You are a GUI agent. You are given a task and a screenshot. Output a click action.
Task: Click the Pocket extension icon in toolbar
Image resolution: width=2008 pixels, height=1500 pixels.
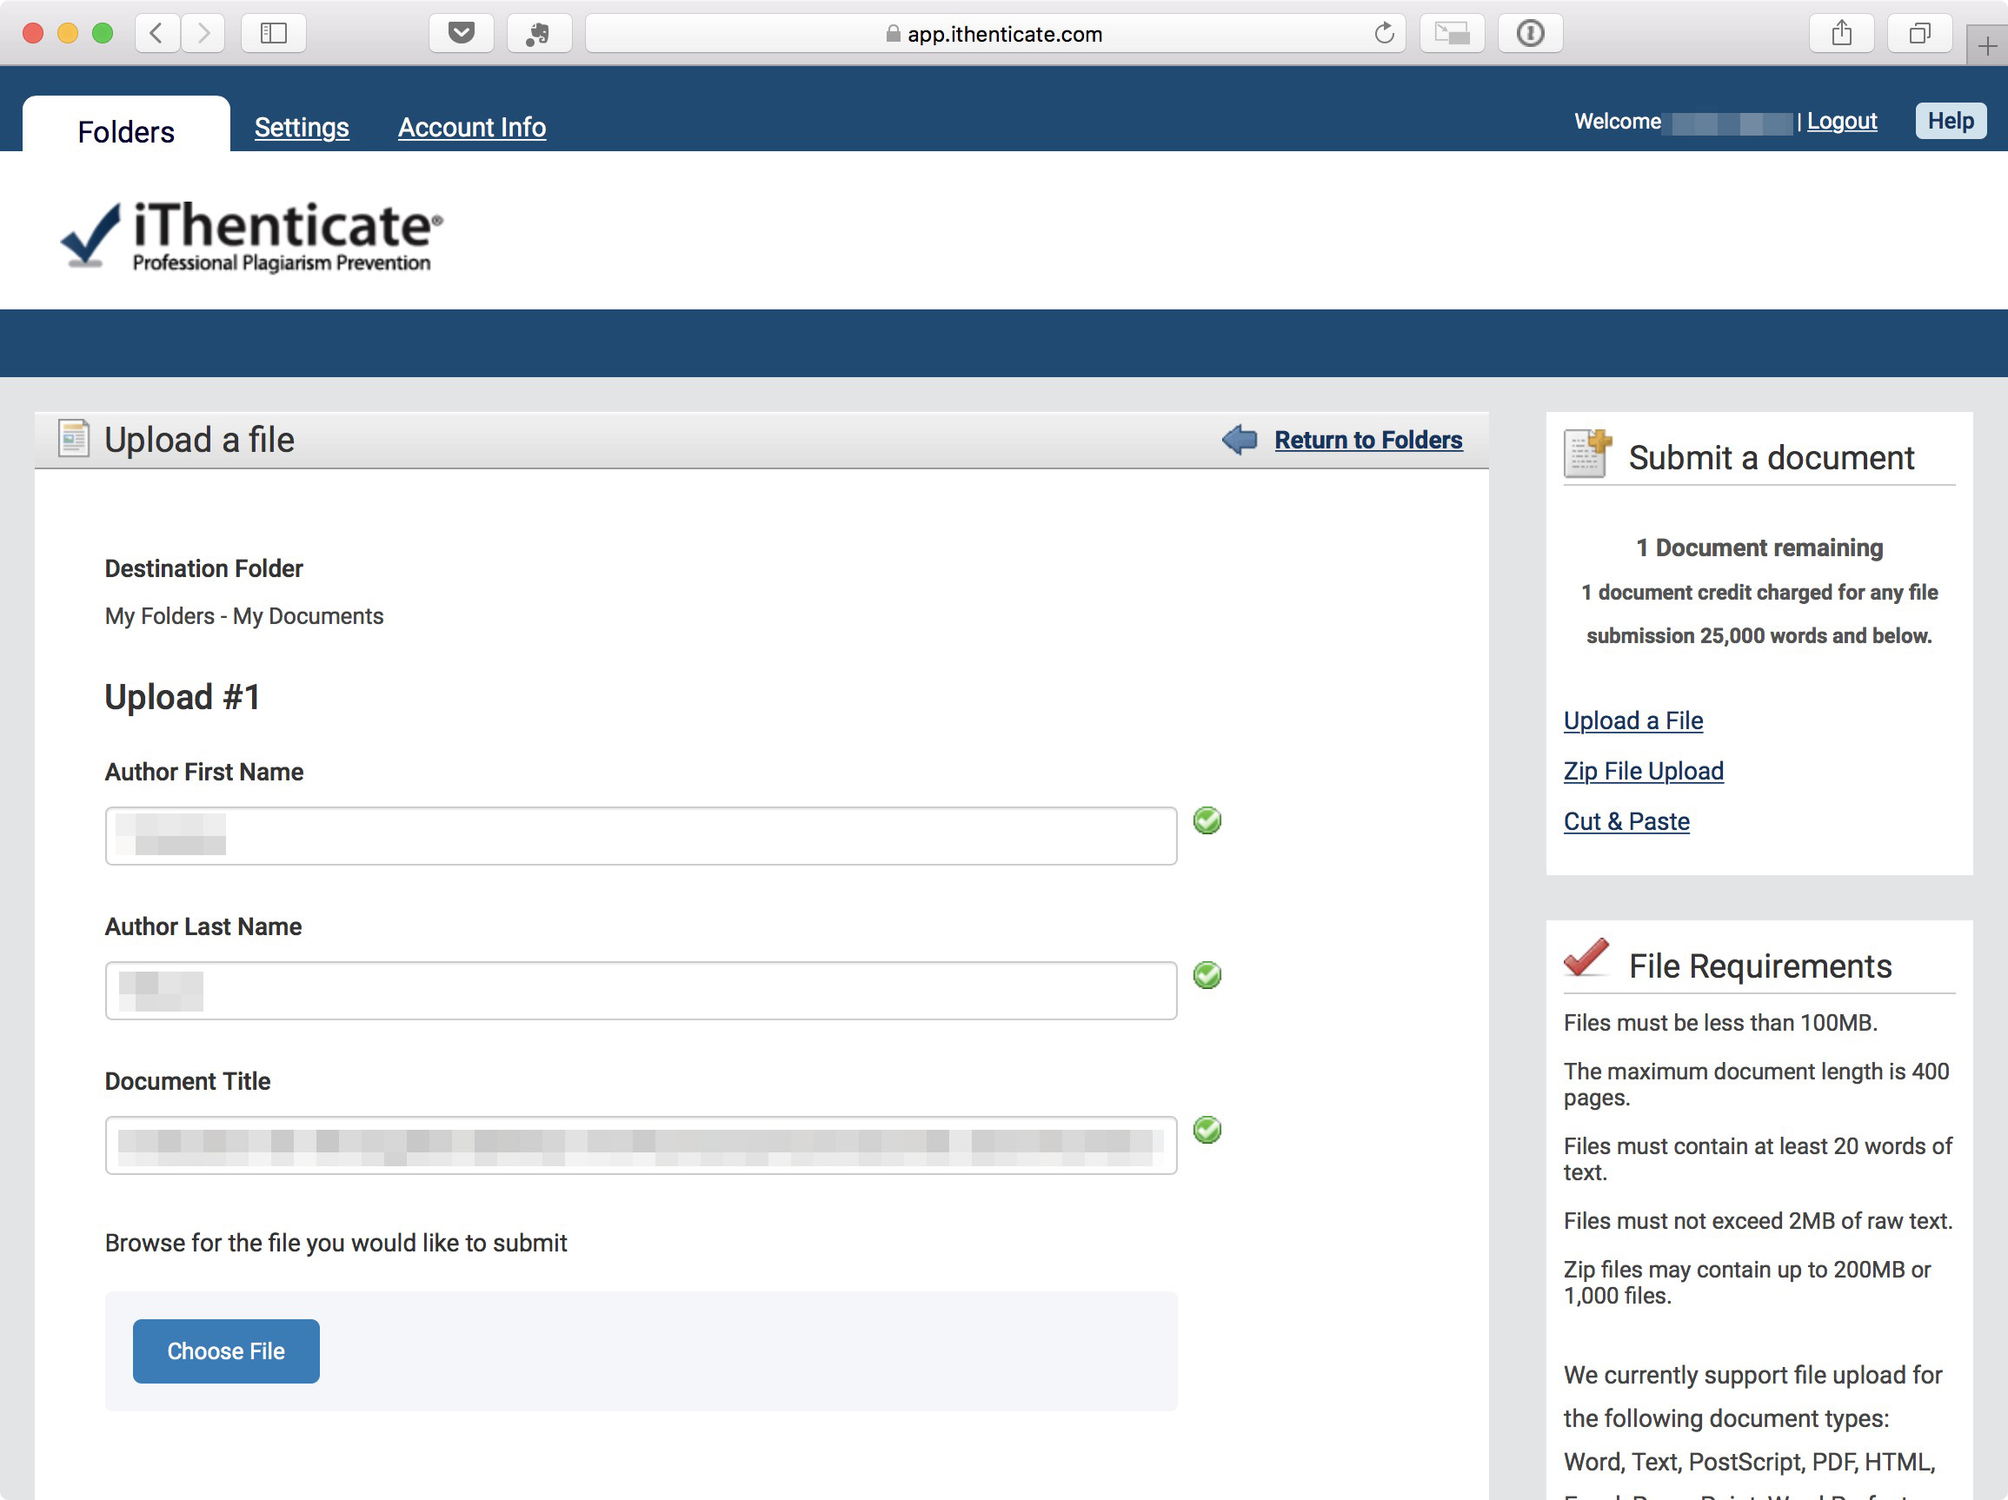coord(462,34)
